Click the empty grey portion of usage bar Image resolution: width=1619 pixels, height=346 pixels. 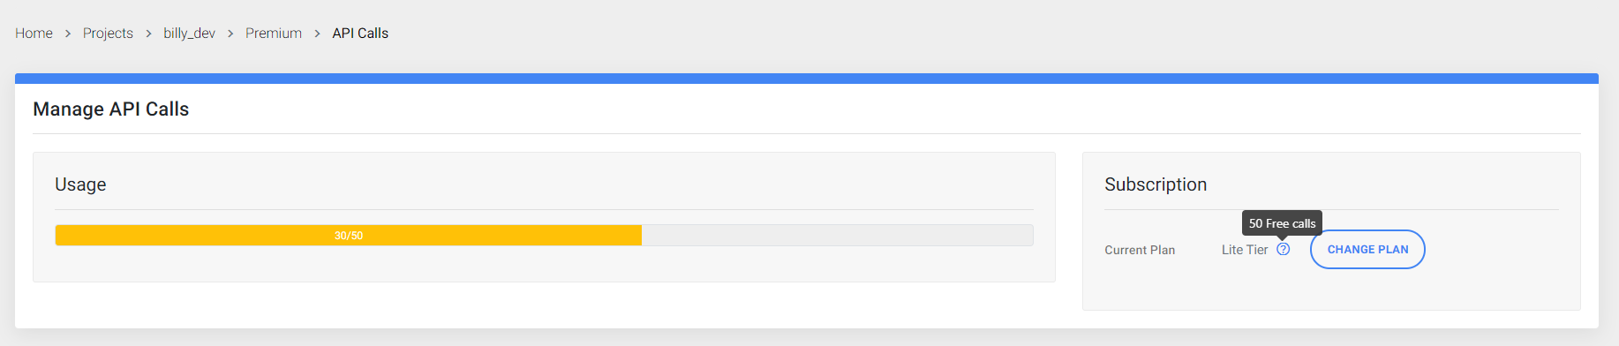(837, 235)
